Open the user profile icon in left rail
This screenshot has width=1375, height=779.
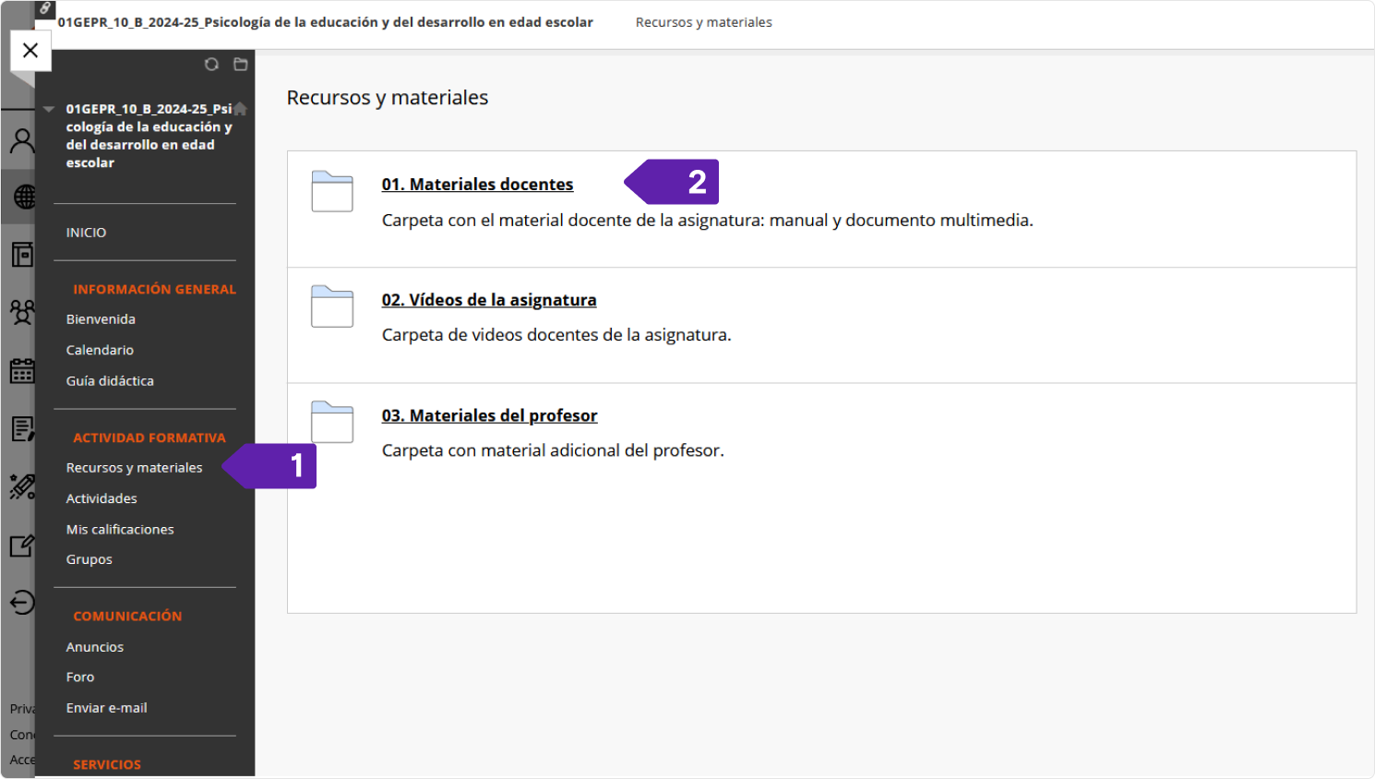[22, 140]
